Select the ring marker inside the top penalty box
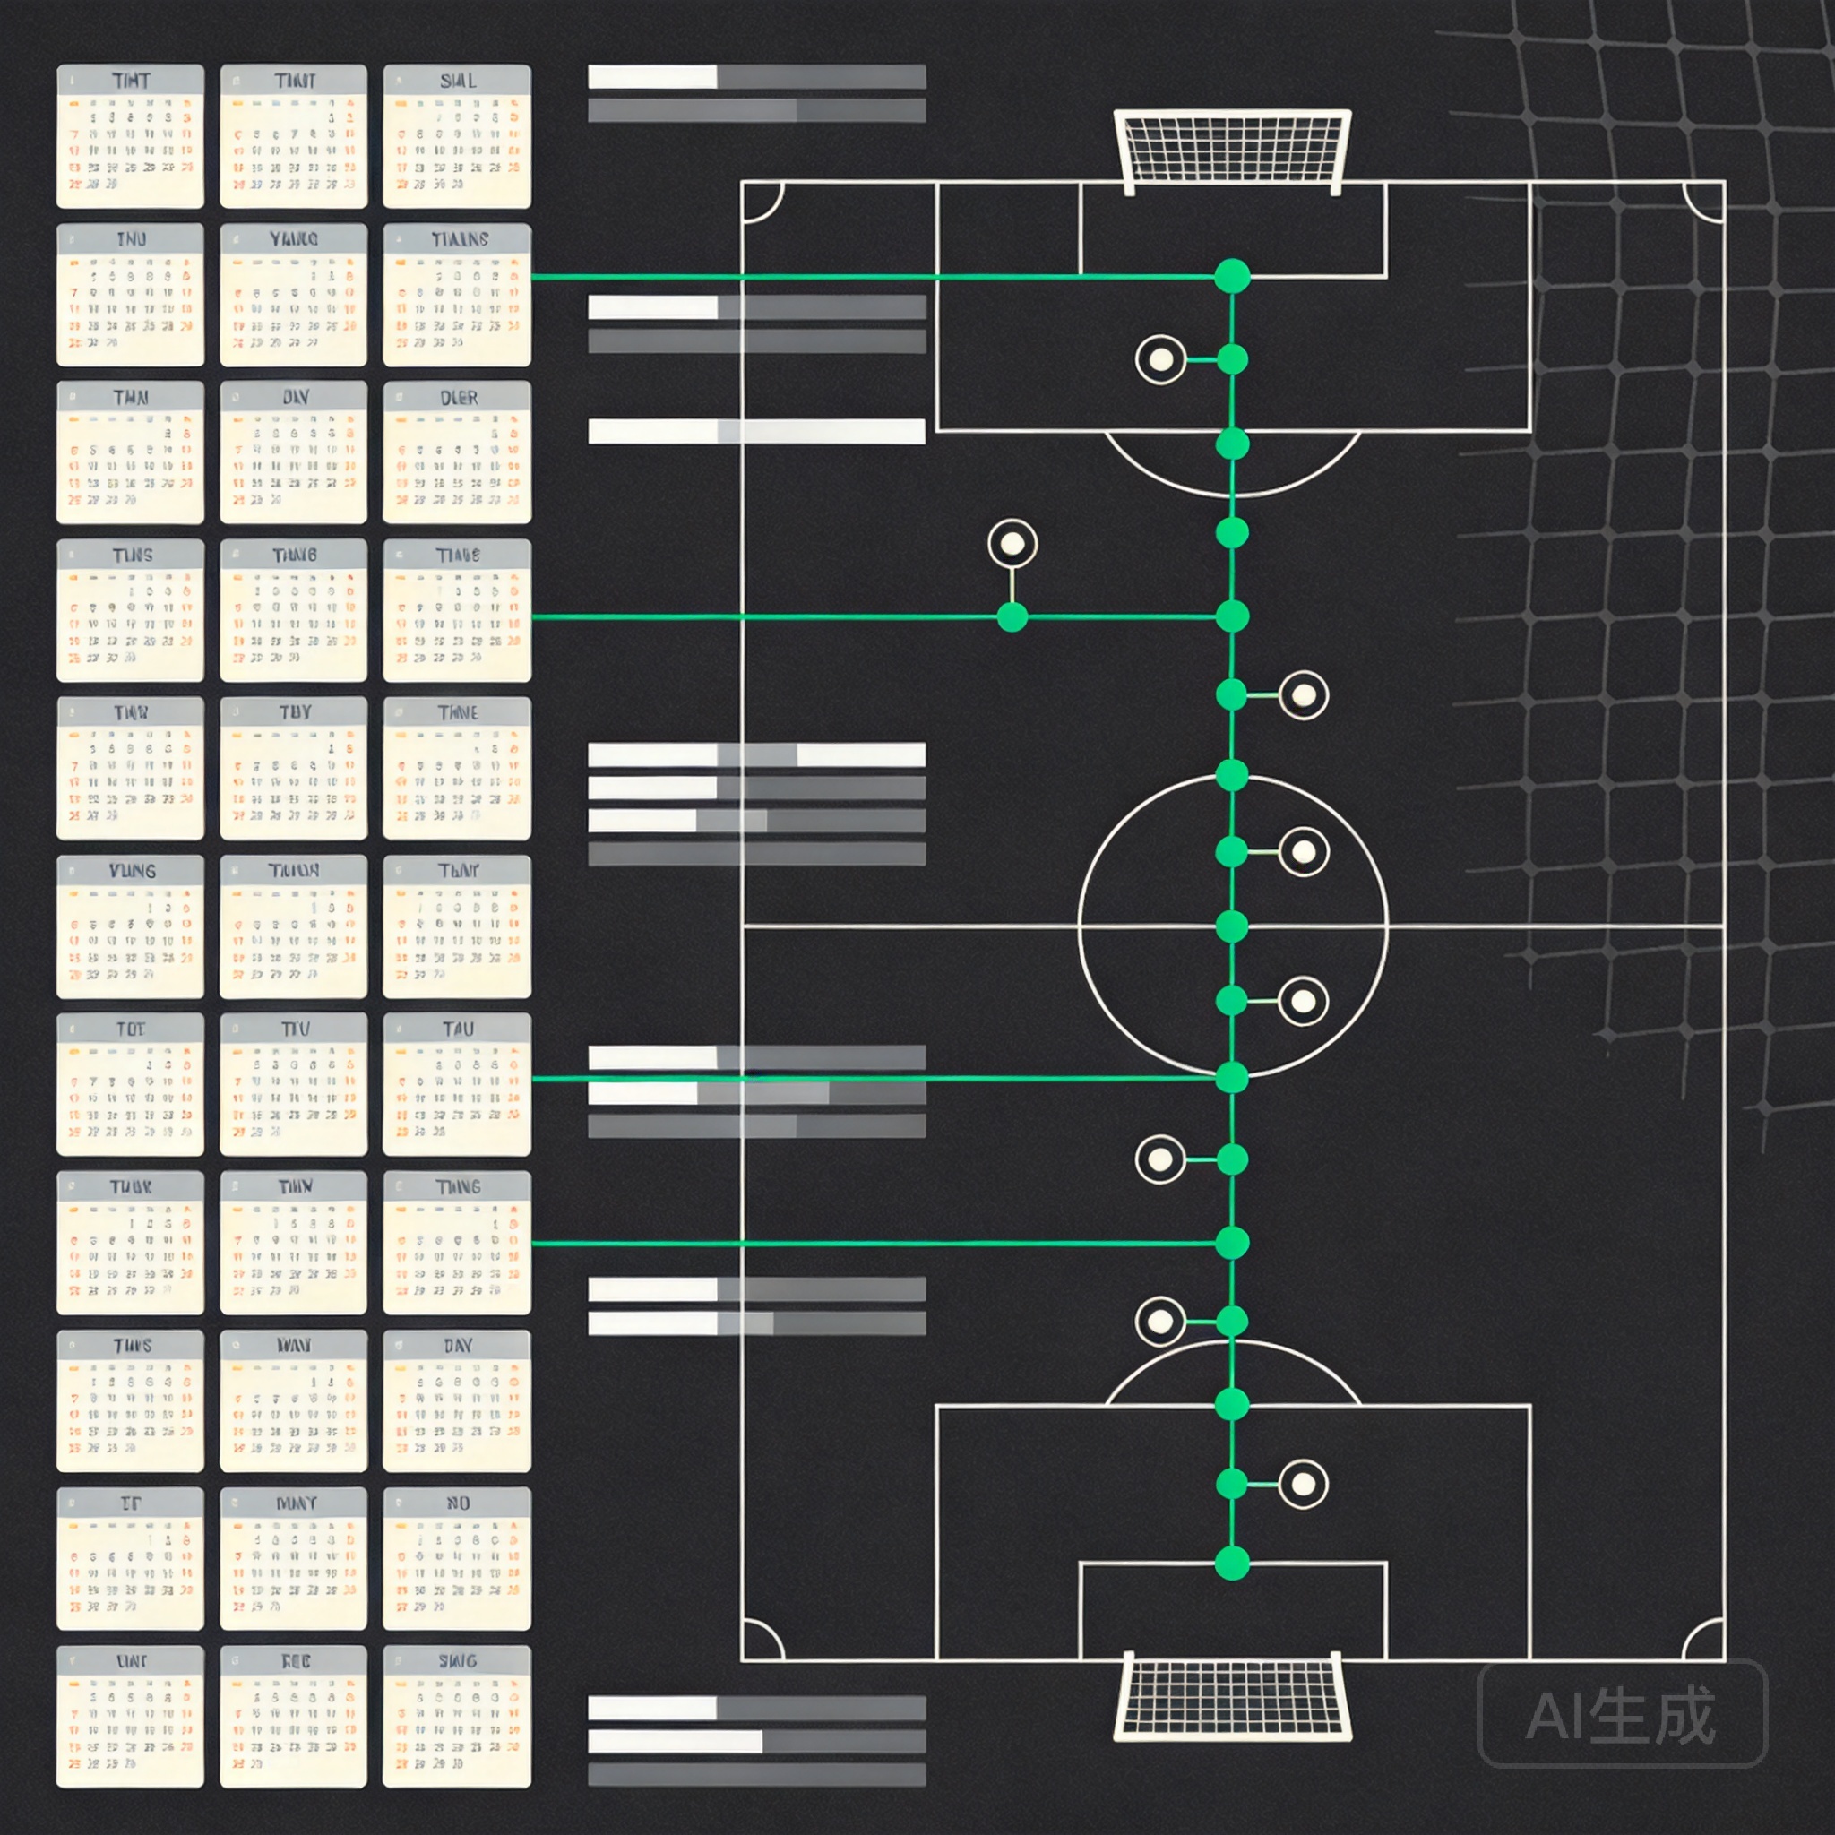Screen dimensions: 1835x1835 pyautogui.click(x=1159, y=360)
